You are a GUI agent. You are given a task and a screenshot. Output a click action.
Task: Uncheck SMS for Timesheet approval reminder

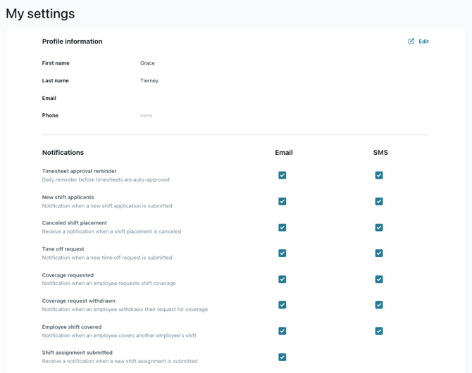(x=379, y=175)
